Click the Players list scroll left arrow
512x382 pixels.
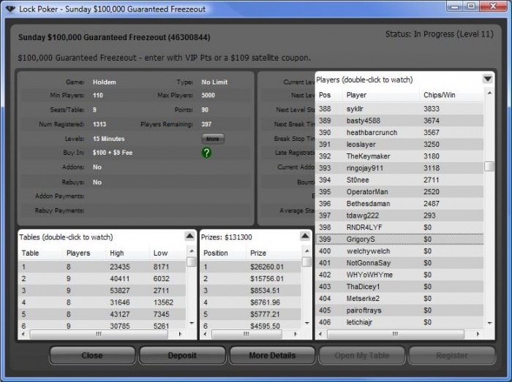[320, 334]
